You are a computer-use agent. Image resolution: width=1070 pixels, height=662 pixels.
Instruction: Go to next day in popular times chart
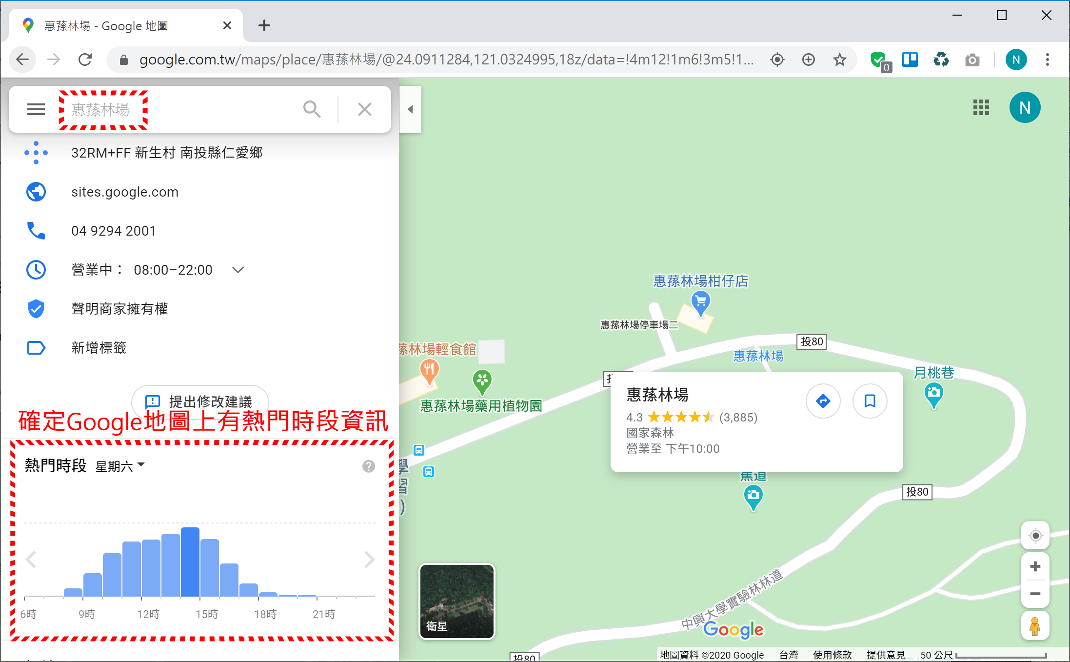tap(369, 560)
